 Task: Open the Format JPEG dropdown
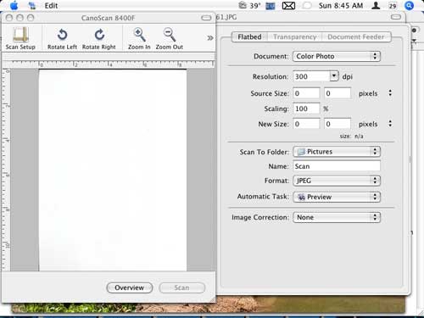337,181
